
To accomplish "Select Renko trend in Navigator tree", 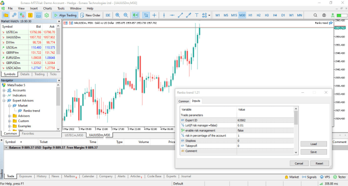I will click(x=32, y=111).
